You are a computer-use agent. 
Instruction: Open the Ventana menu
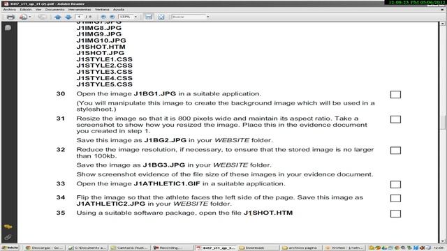click(x=102, y=9)
